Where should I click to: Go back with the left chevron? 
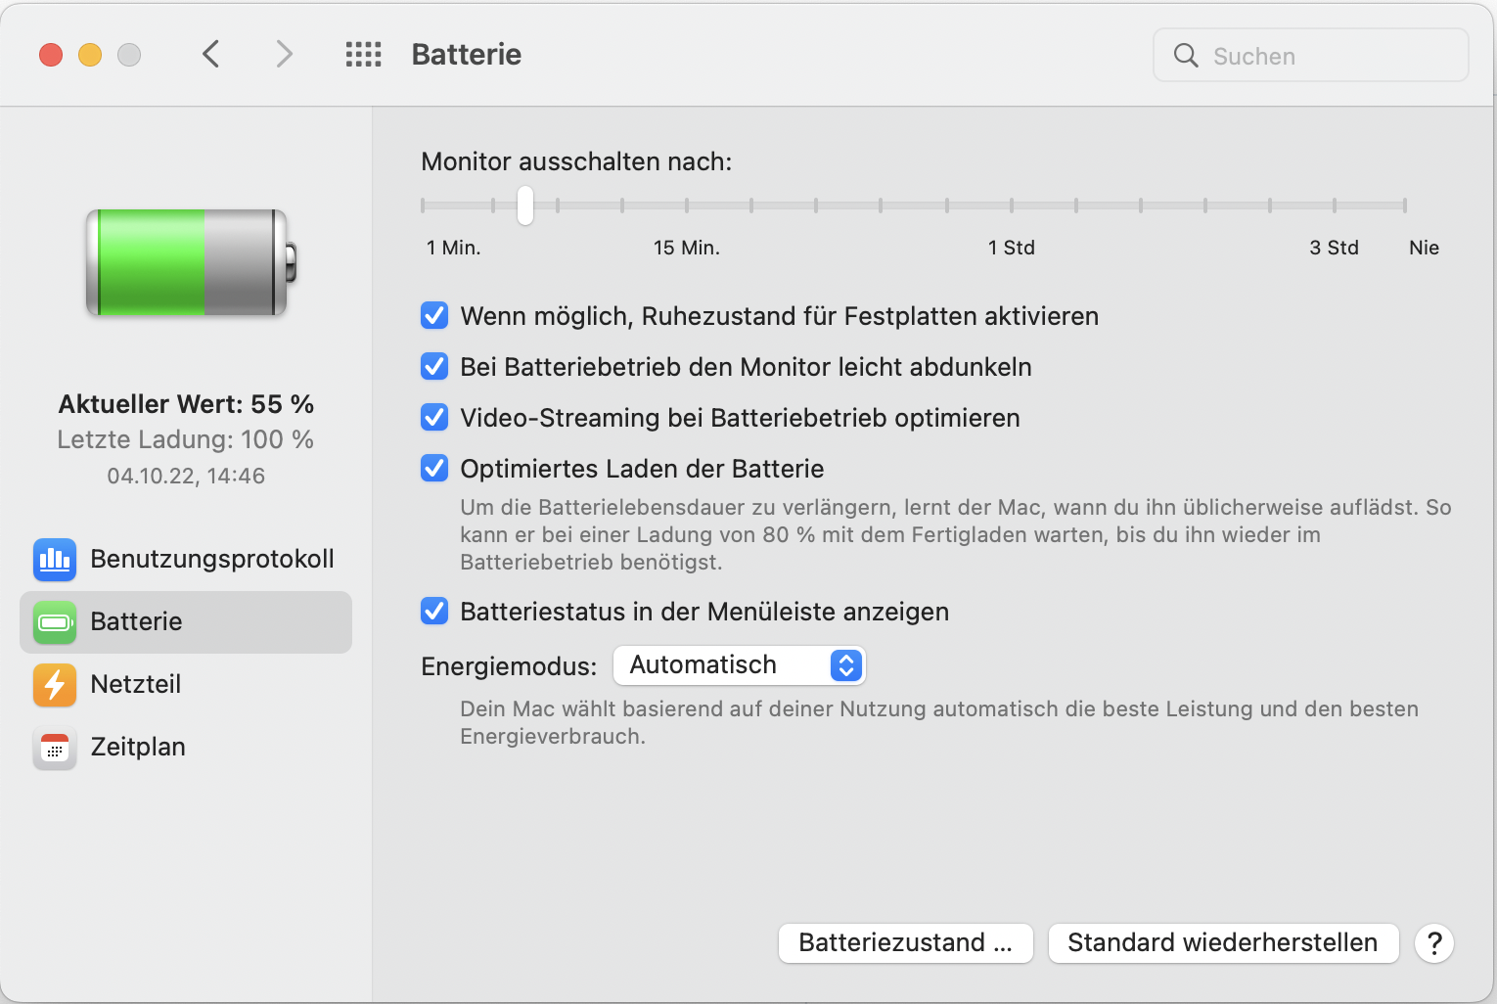(x=210, y=55)
